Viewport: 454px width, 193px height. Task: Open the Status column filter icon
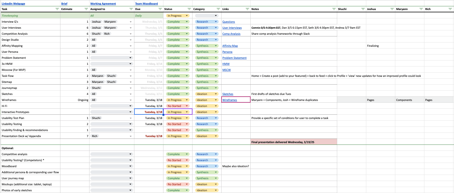[189, 9]
